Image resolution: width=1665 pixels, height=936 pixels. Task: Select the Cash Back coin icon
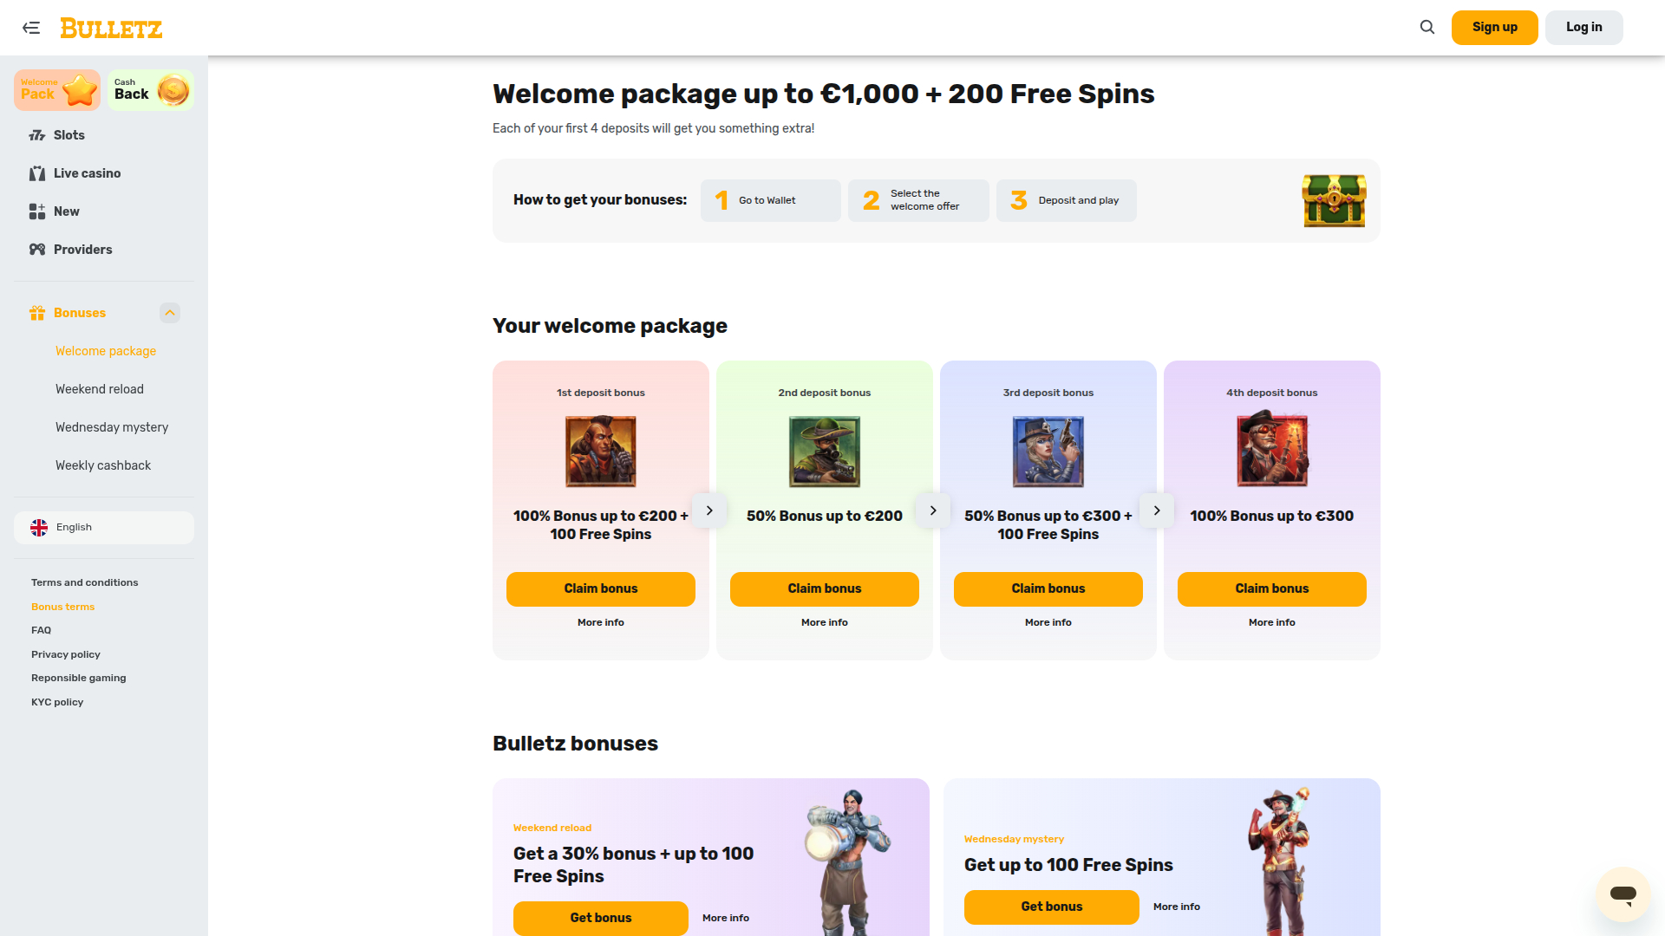tap(174, 89)
